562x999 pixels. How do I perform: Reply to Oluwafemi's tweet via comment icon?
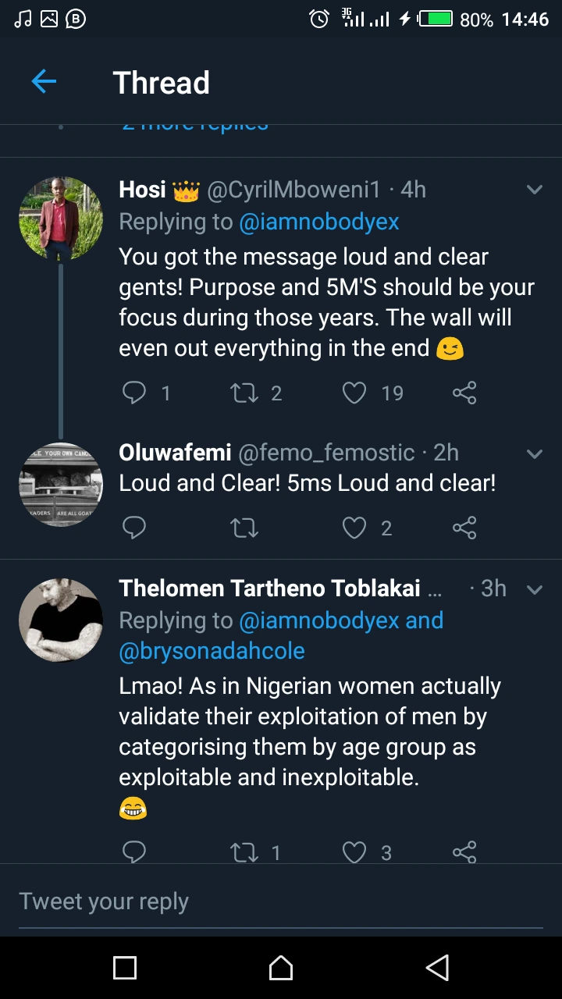134,528
